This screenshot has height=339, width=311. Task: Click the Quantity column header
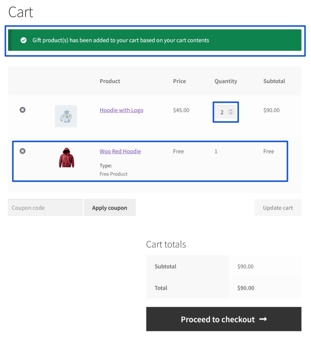[x=226, y=81]
